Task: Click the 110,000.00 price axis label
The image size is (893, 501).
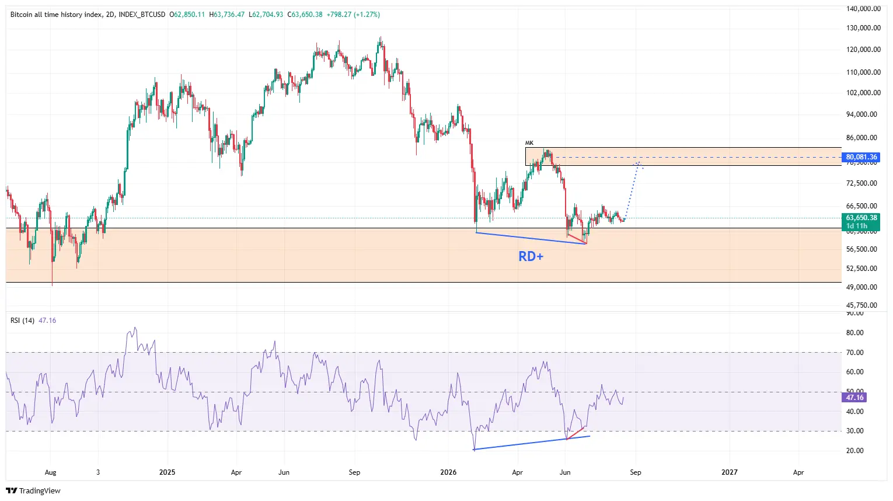Action: (x=863, y=72)
